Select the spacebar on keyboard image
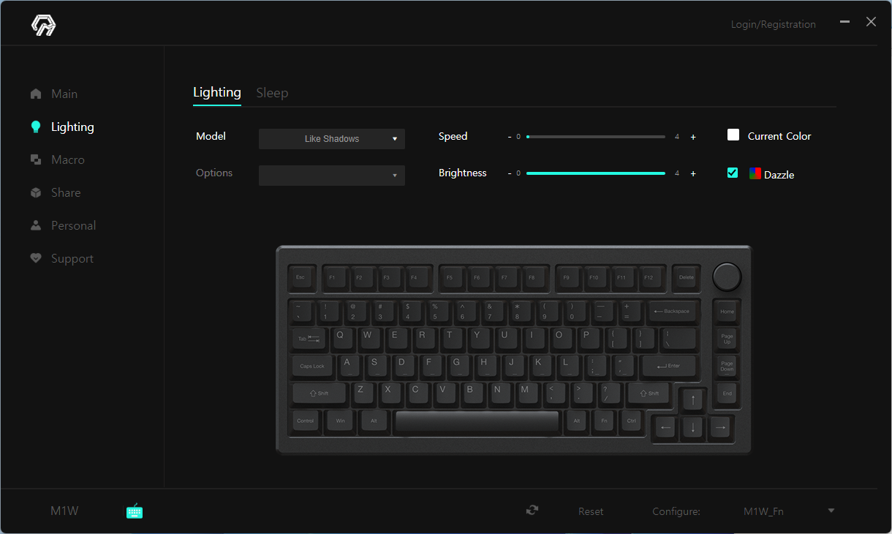This screenshot has width=892, height=534. click(477, 422)
